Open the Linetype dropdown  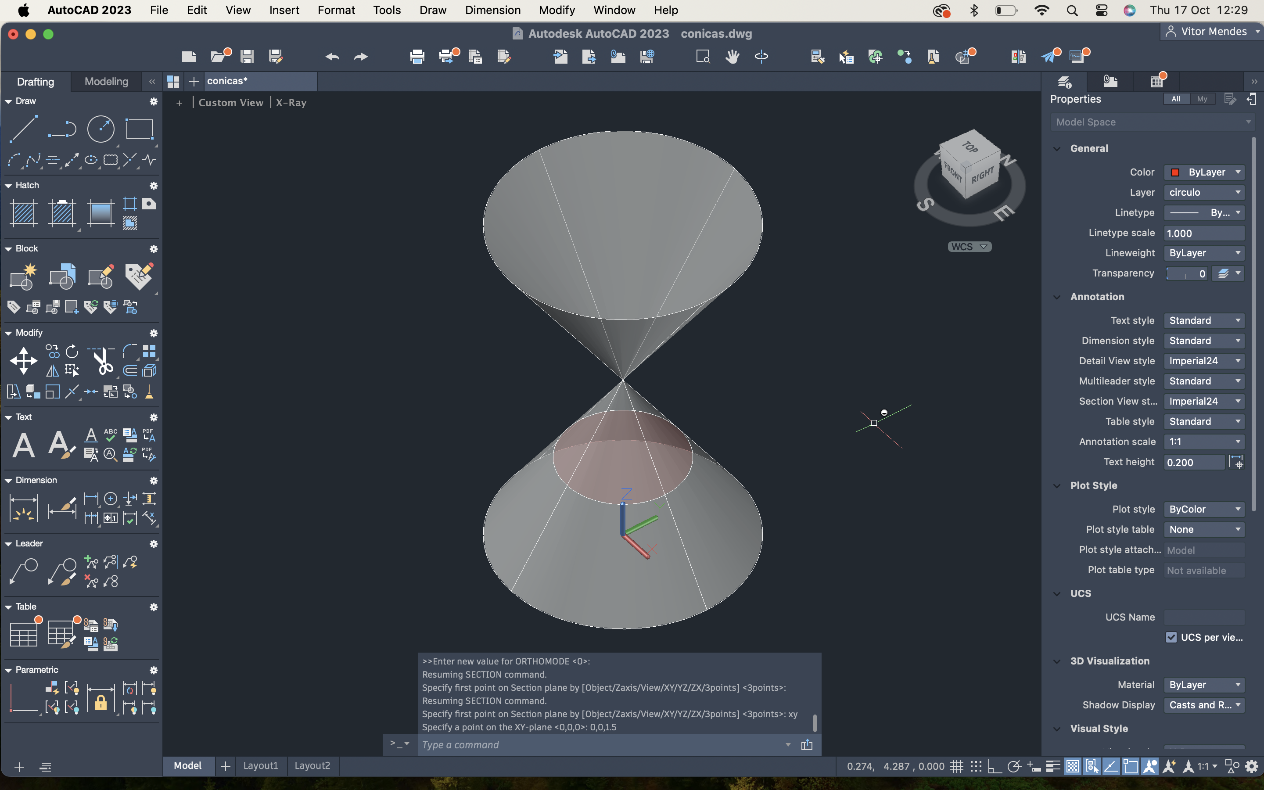(1204, 212)
